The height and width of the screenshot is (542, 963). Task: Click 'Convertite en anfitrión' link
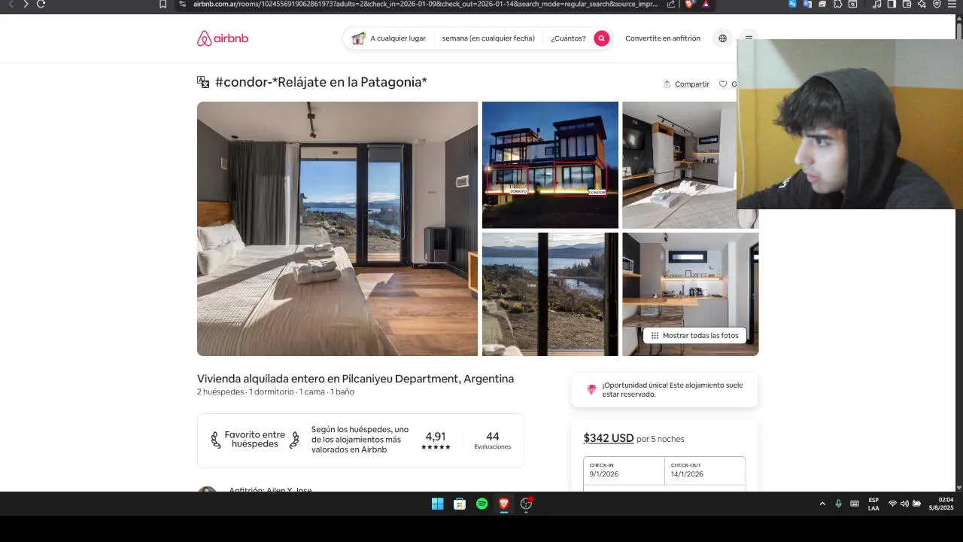[663, 38]
